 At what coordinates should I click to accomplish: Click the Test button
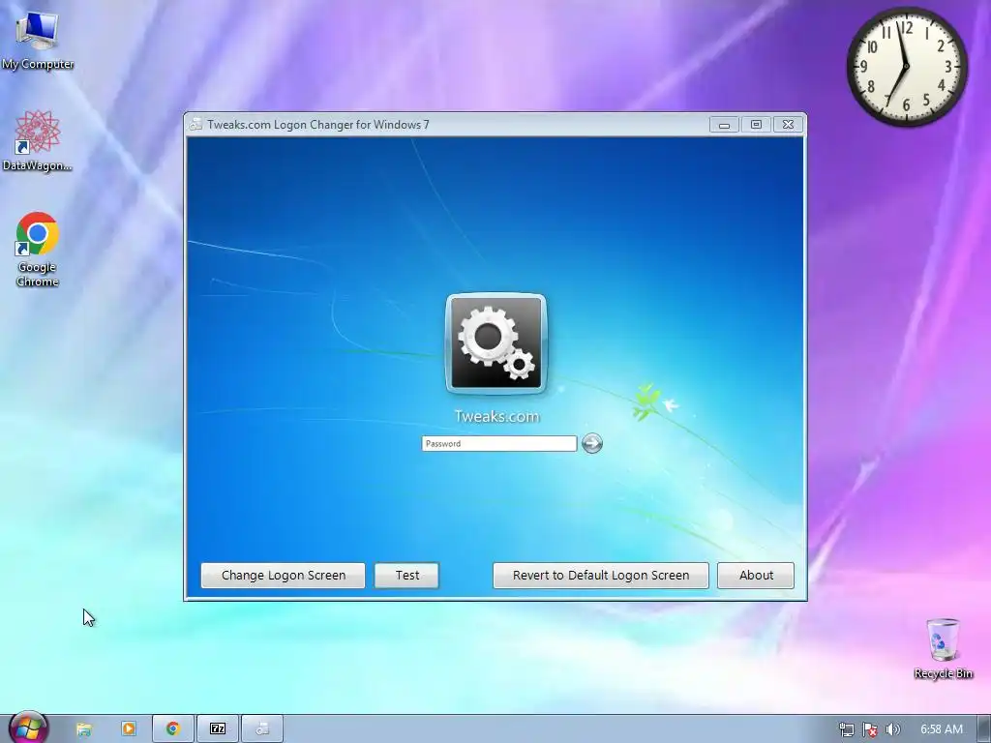click(x=407, y=576)
